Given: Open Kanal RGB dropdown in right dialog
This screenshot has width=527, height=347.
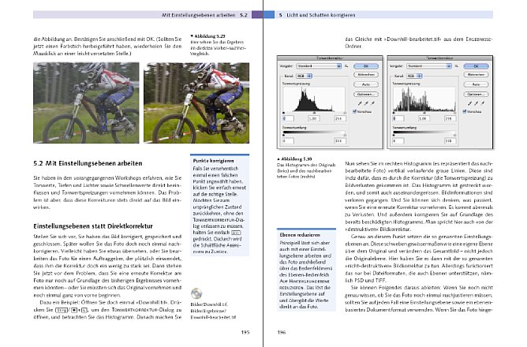Looking at the screenshot, I should 414,76.
